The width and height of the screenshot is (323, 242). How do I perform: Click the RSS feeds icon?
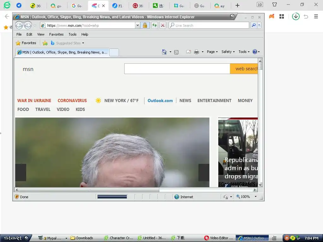click(x=176, y=52)
